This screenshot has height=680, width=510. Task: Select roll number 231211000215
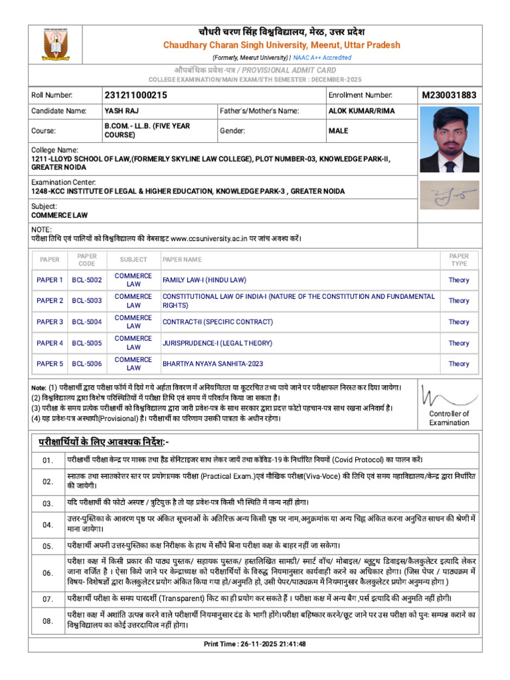135,95
